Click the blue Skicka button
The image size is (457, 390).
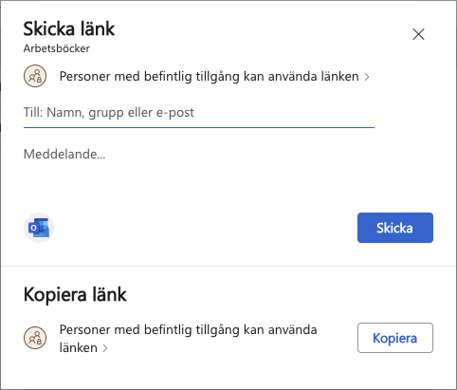click(395, 228)
